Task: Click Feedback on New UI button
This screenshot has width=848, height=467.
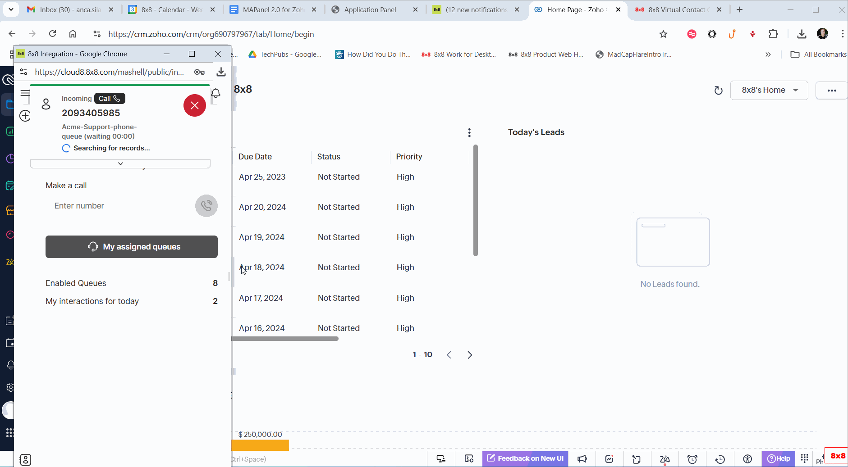Action: (x=525, y=458)
